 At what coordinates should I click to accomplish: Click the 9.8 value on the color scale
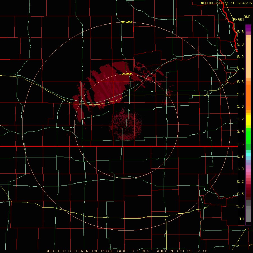click(x=240, y=31)
